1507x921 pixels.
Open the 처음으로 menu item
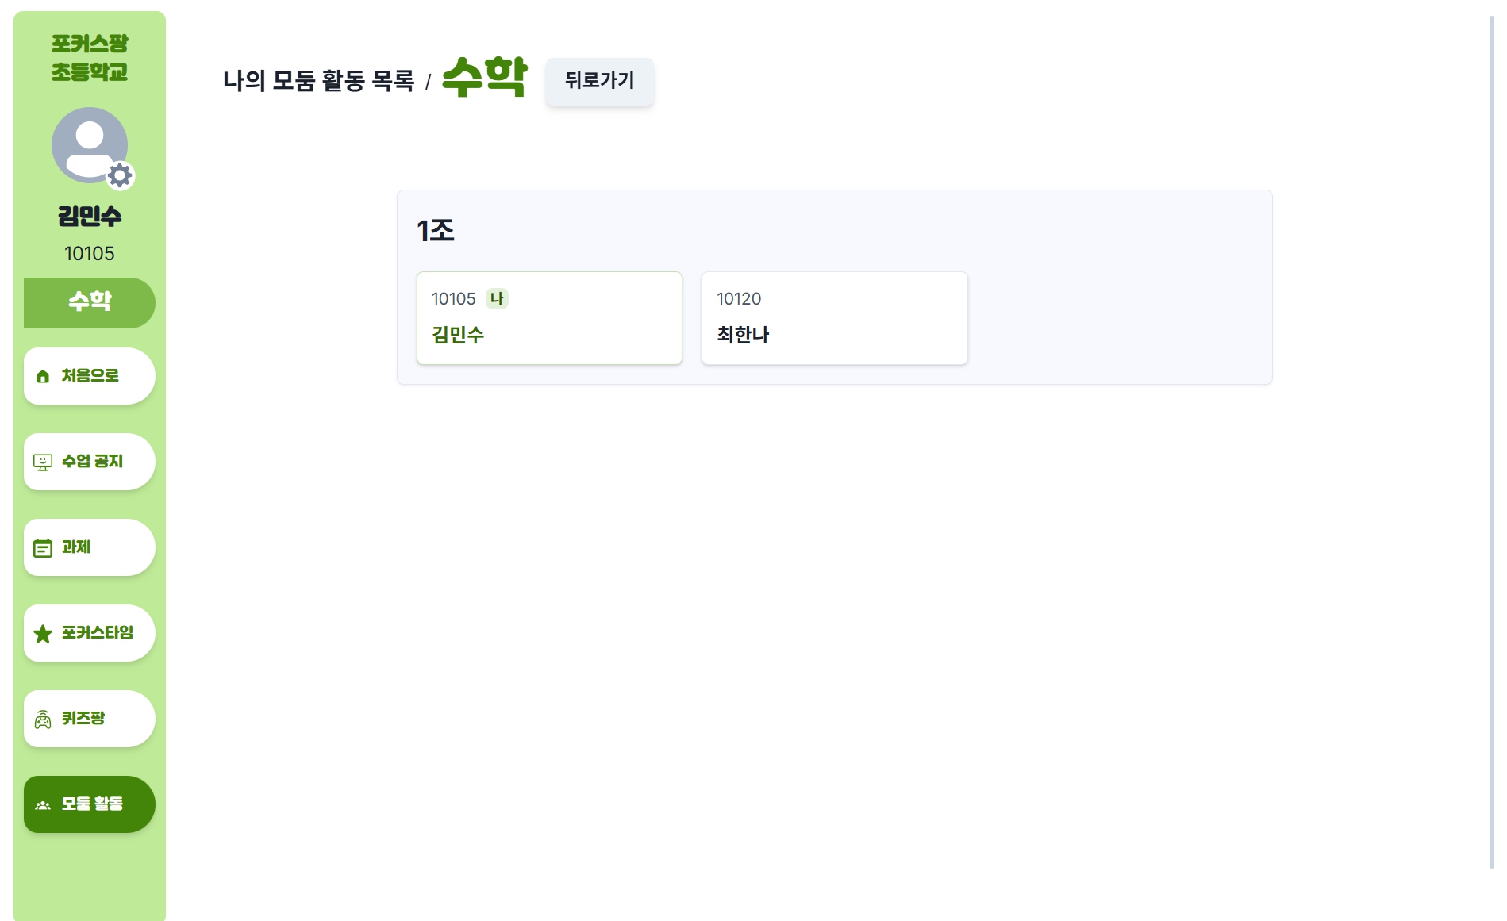[x=90, y=376]
